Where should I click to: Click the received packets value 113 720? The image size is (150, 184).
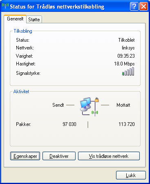point(127,124)
